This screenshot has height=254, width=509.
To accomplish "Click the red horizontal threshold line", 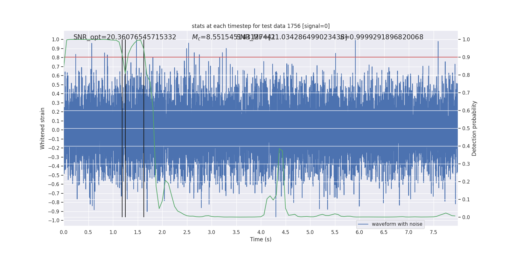I will [x=261, y=57].
